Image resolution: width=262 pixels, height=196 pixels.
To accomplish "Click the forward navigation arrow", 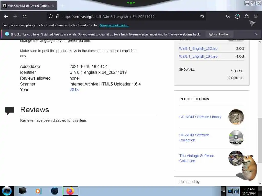I will point(15,17).
